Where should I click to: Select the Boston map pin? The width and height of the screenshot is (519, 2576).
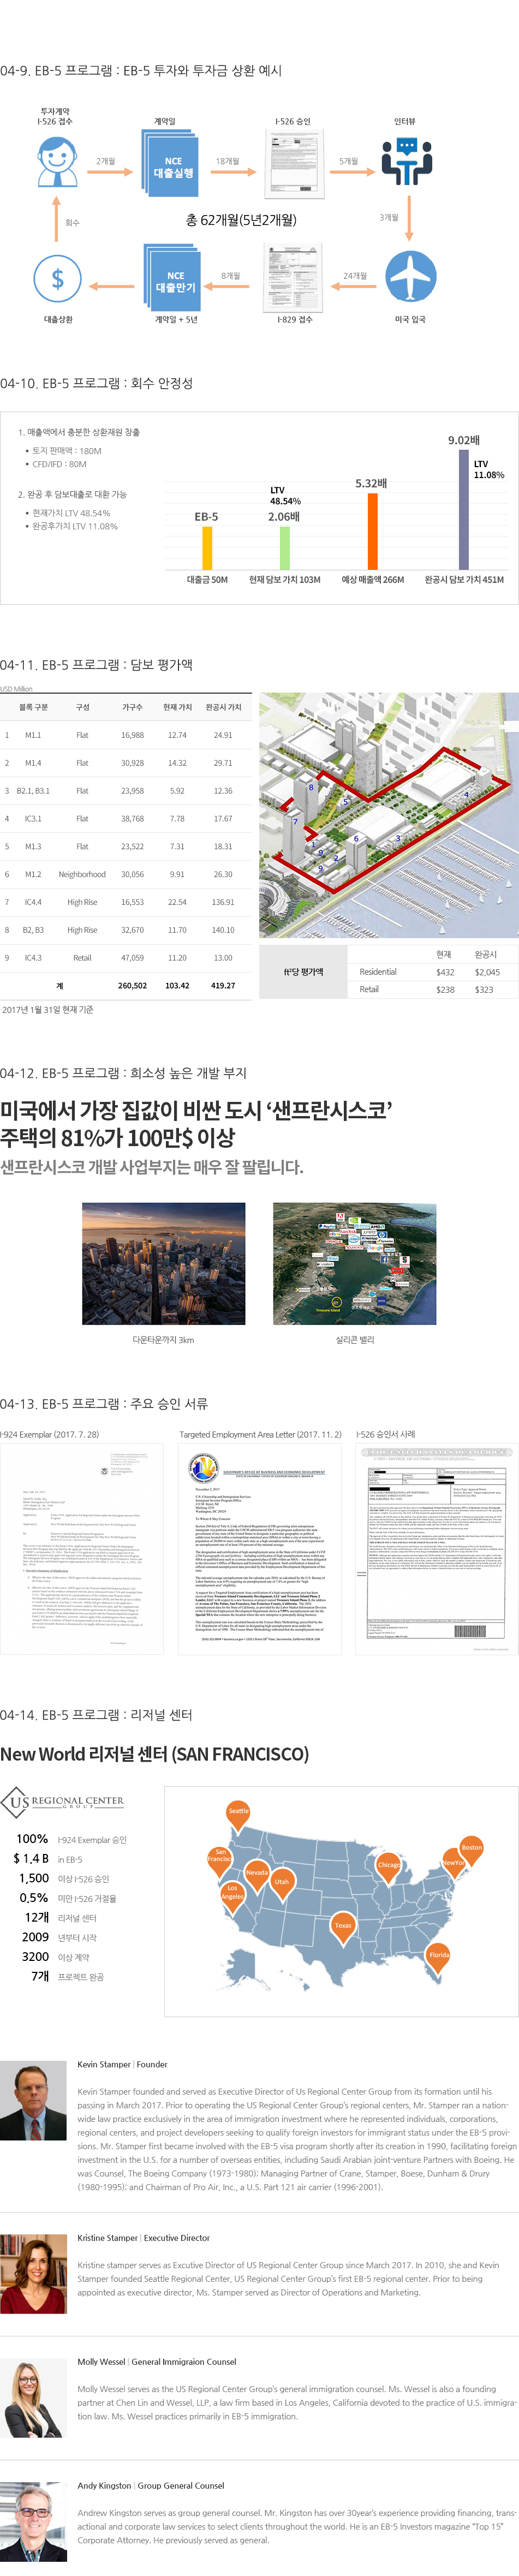click(471, 1851)
